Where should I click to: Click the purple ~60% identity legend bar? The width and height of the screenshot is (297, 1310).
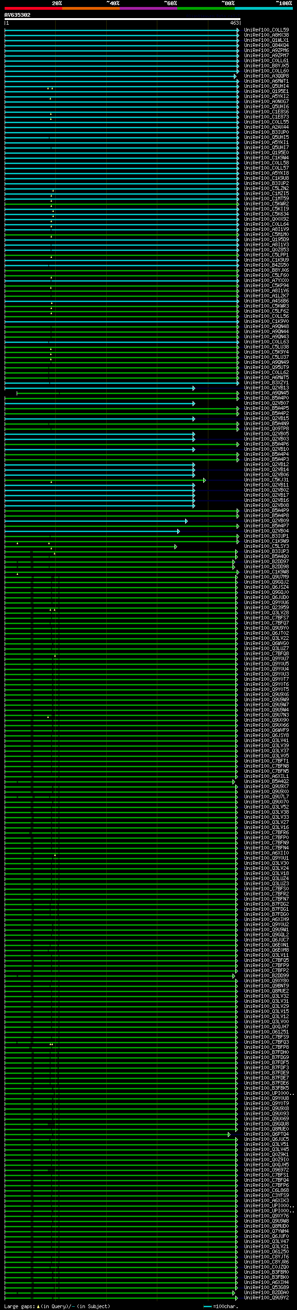(x=149, y=8)
